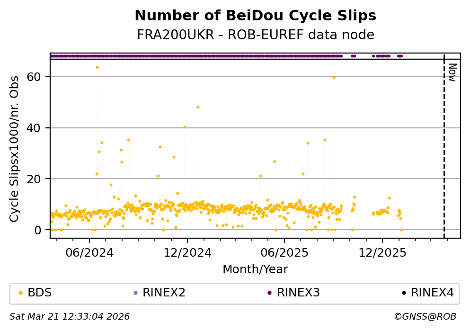Click the 06/2024 x-axis tick label
This screenshot has height=331, width=470.
tap(90, 253)
